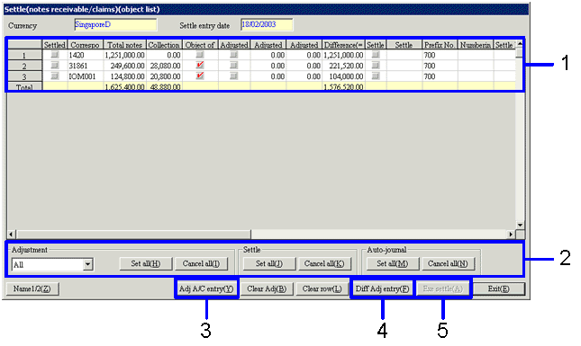Image resolution: width=581 pixels, height=346 pixels.
Task: Click Settle Set all(J) button
Action: 269,264
